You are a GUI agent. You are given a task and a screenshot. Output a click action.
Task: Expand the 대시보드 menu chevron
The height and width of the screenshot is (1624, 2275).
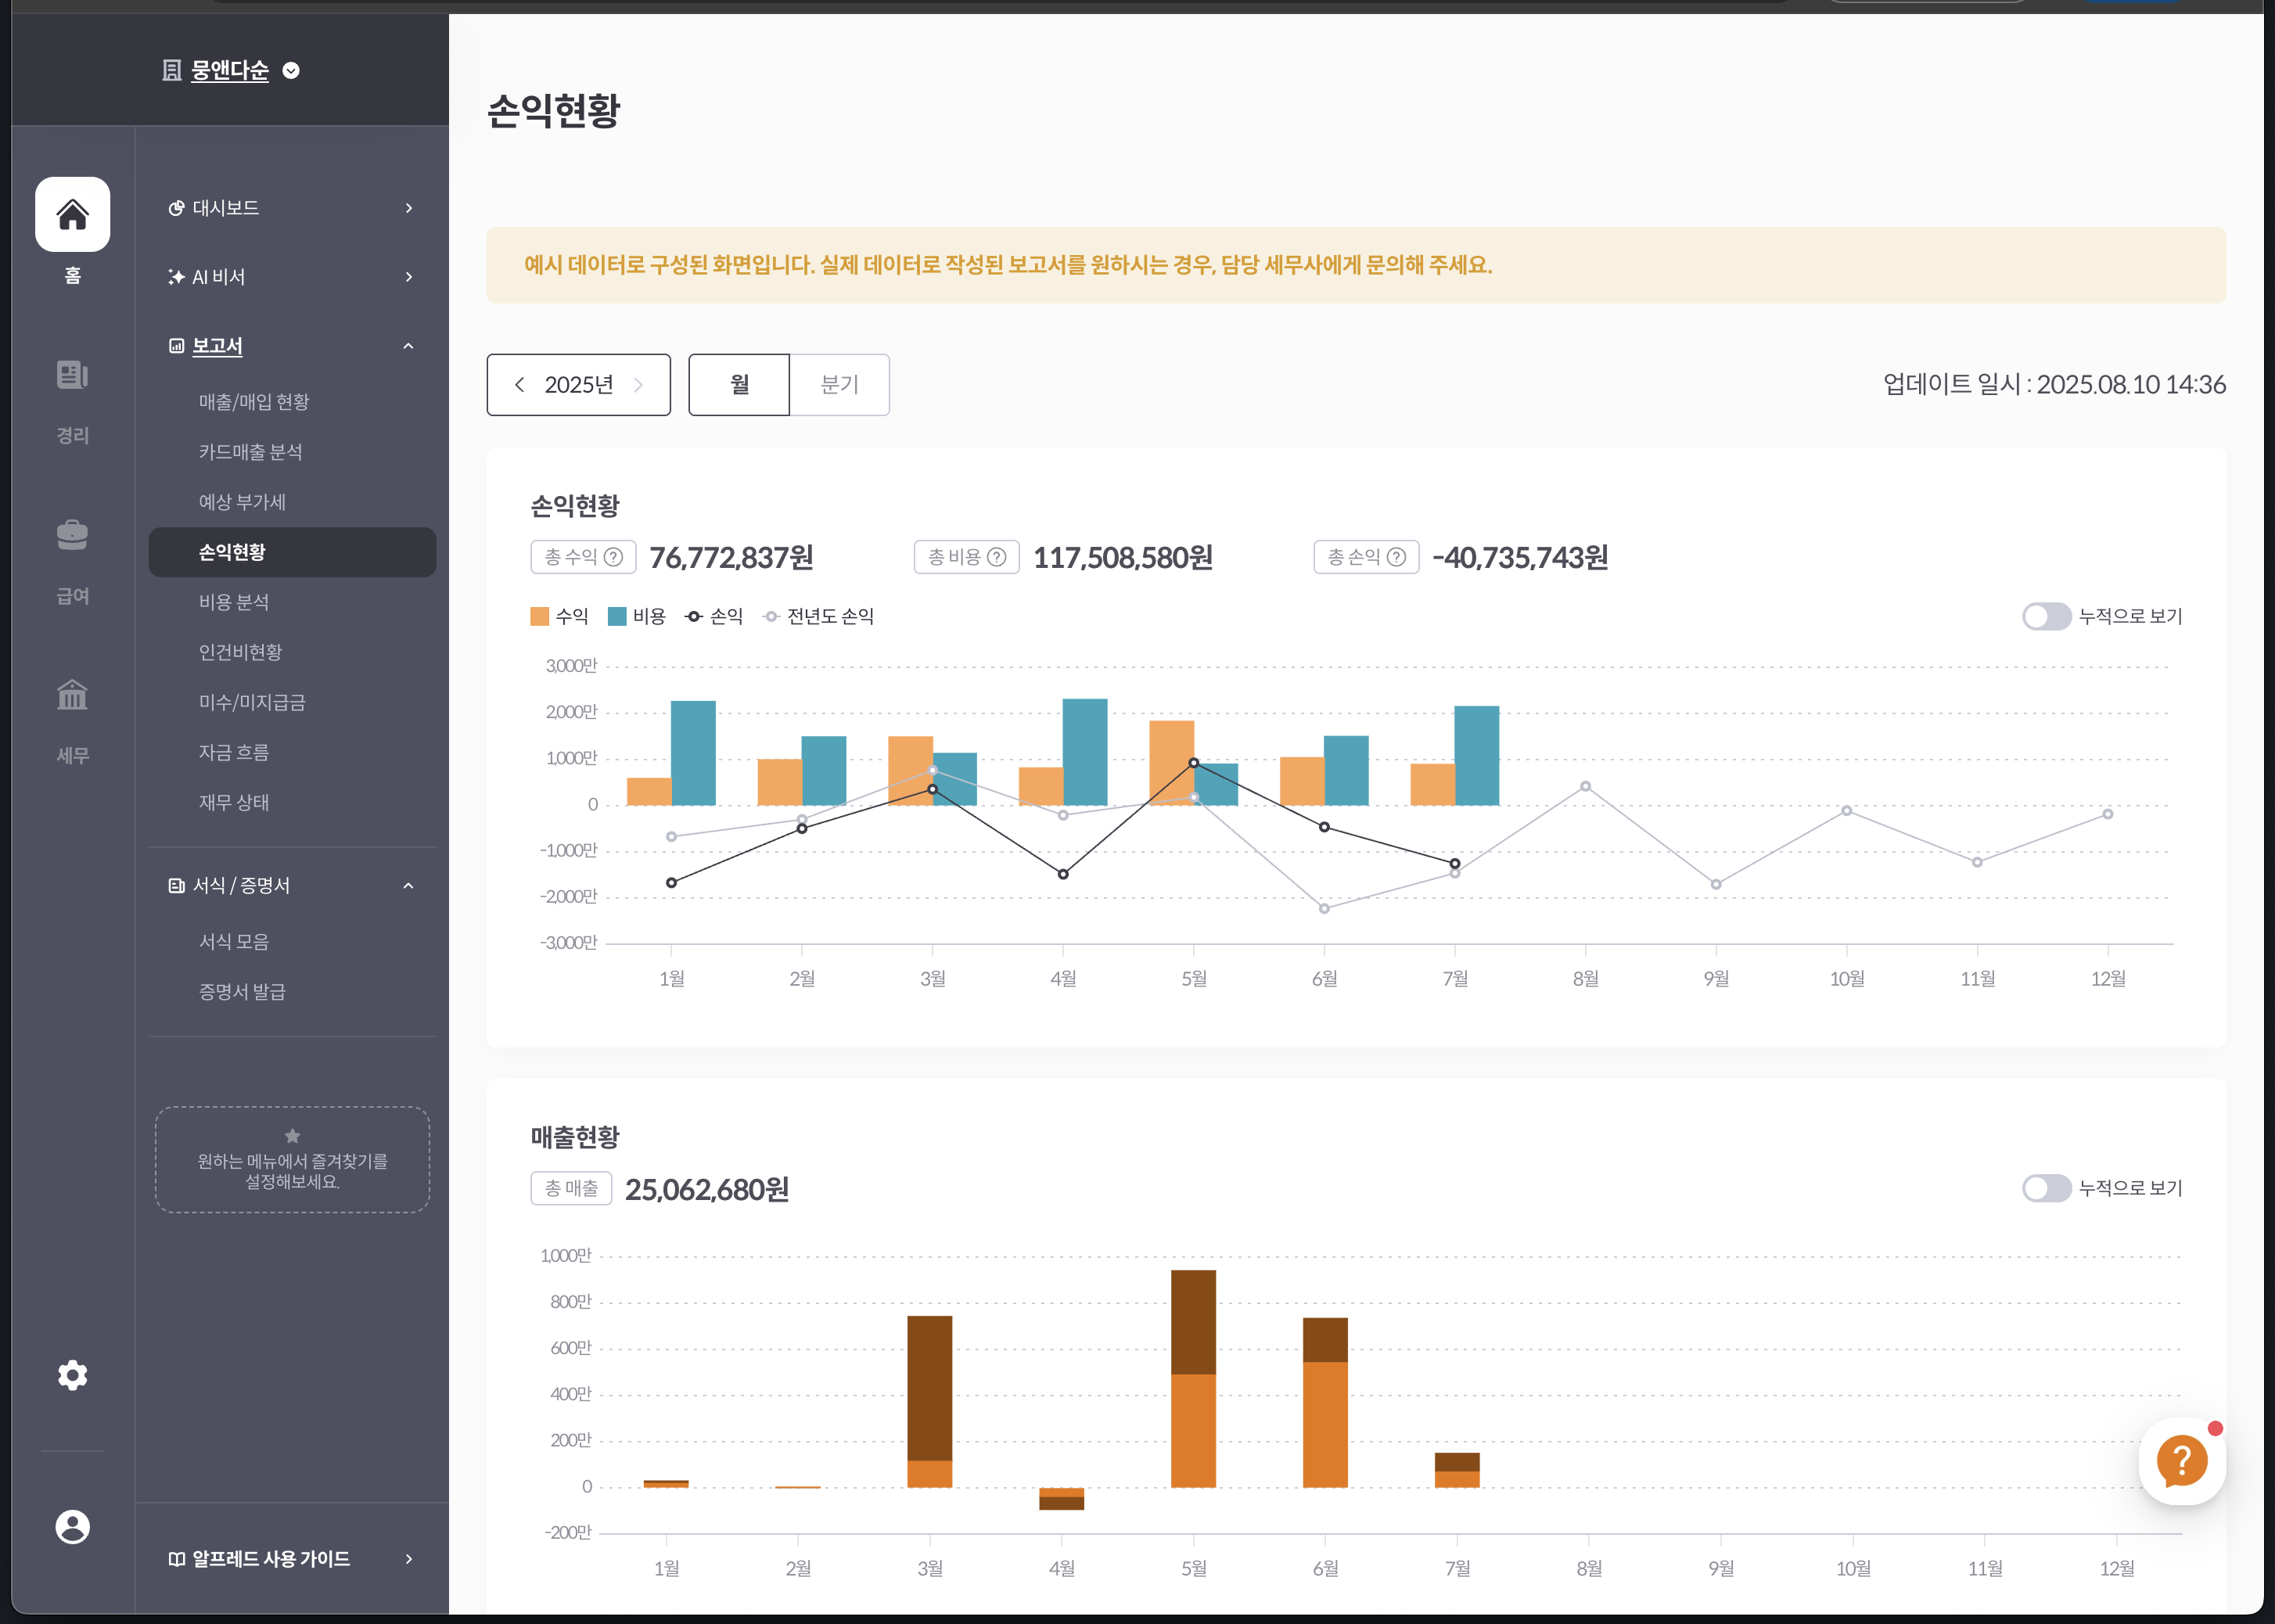pos(408,208)
